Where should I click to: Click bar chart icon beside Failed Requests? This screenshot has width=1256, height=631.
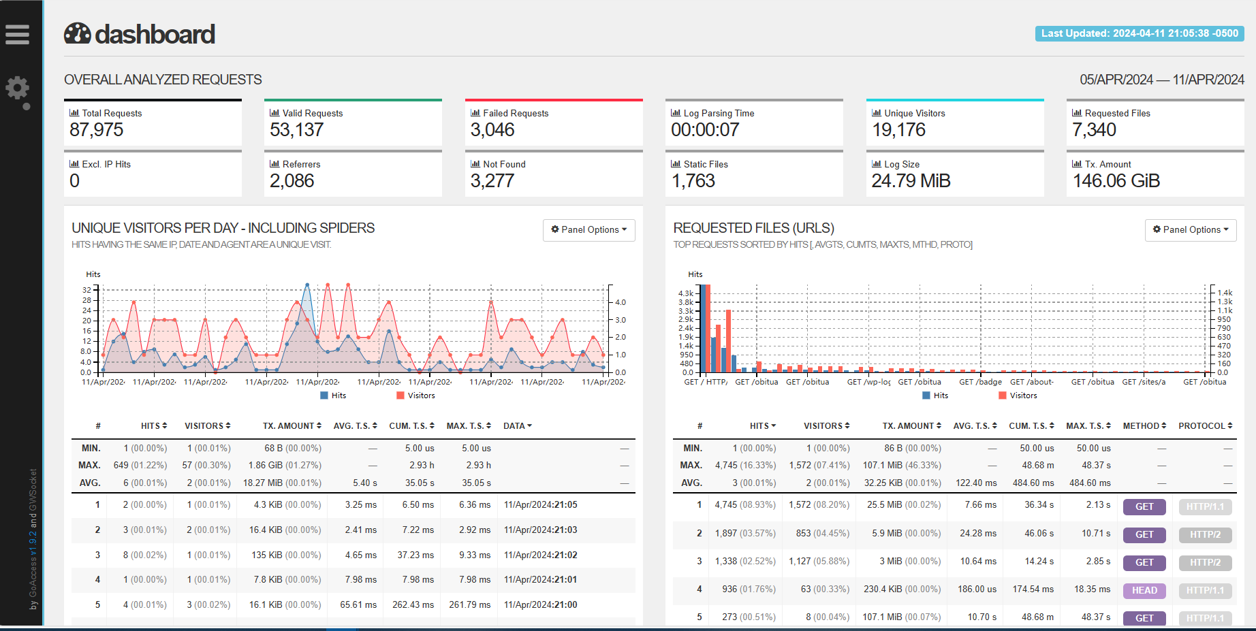(x=475, y=113)
